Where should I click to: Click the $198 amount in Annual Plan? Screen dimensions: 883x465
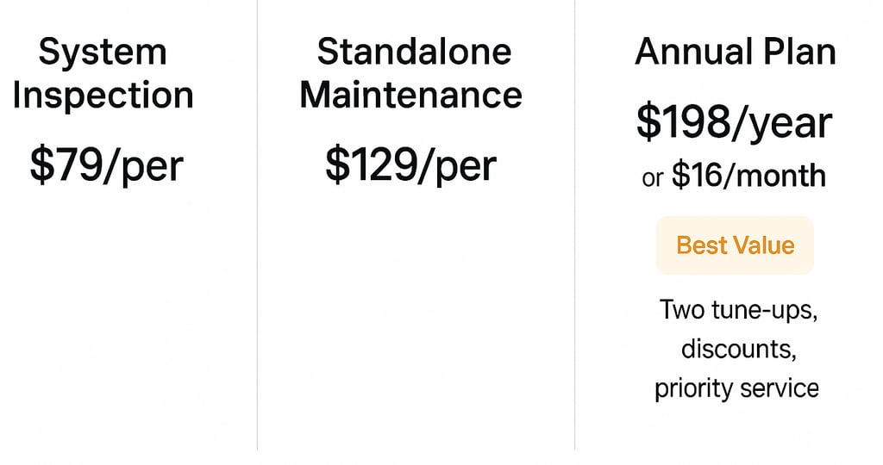681,123
